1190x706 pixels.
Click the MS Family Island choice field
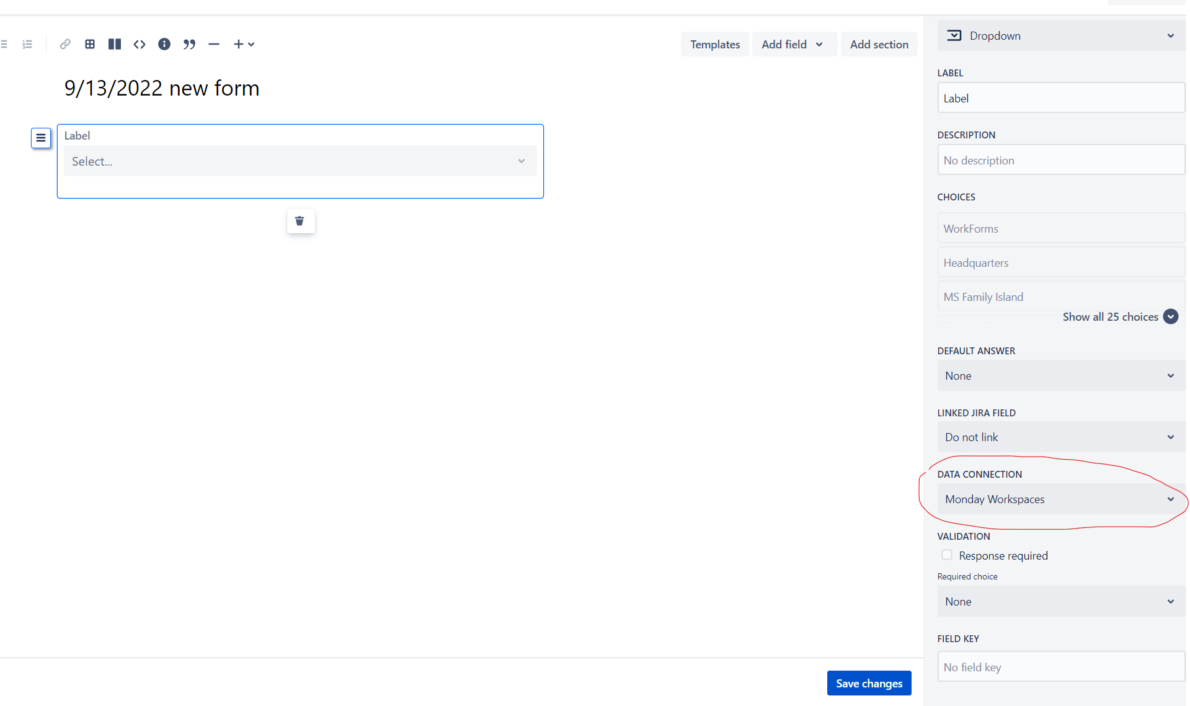click(x=1059, y=297)
